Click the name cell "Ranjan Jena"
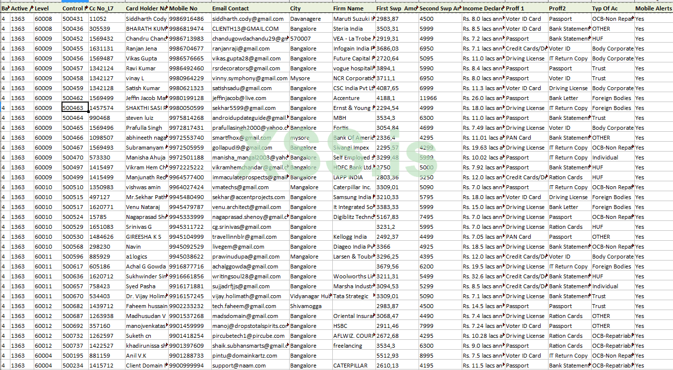The height and width of the screenshot is (370, 673). point(146,49)
